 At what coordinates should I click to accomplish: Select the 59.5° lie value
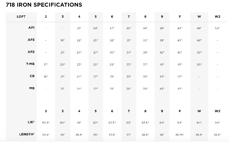pyautogui.click(x=46, y=123)
